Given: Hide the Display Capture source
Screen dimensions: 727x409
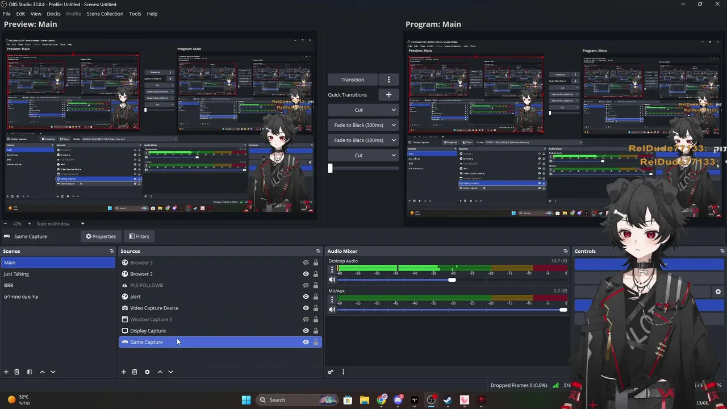Looking at the screenshot, I should point(306,331).
